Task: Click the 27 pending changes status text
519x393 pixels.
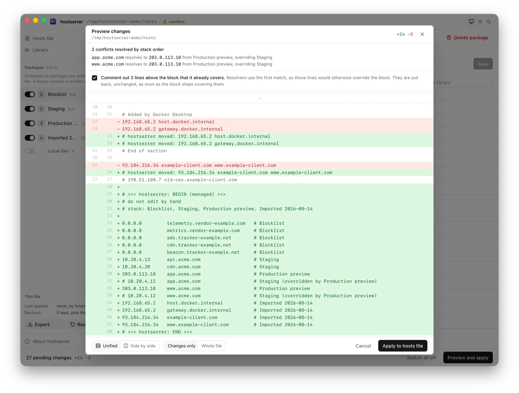Action: (49, 358)
